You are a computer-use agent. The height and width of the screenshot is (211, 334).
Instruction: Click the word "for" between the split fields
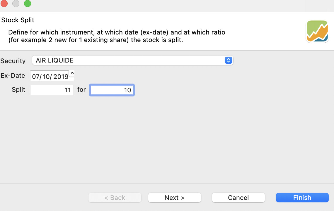tap(81, 90)
